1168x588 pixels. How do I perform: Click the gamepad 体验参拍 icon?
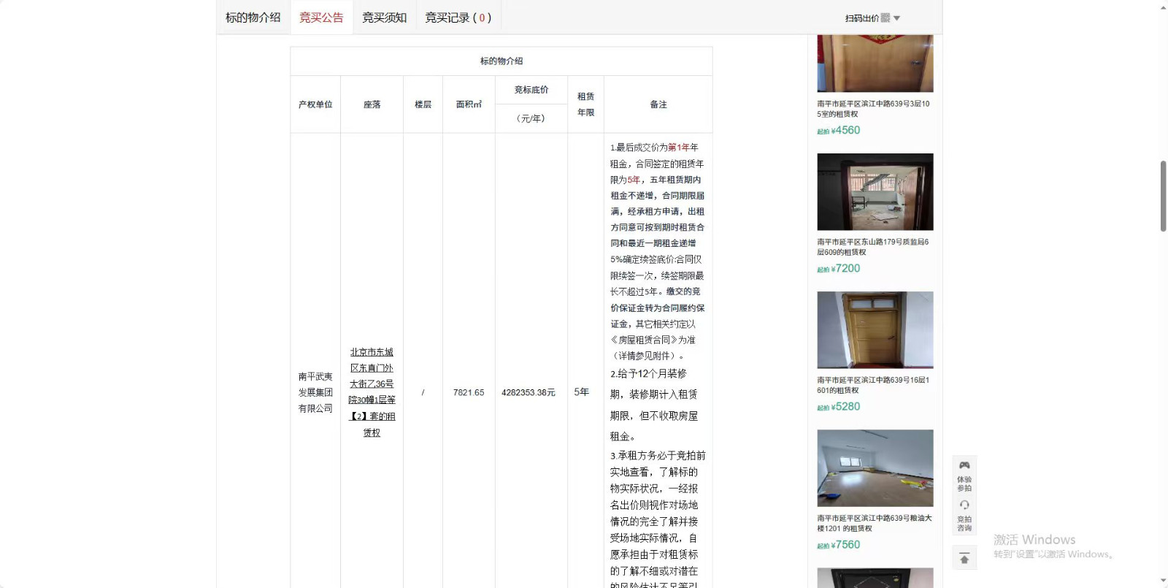pyautogui.click(x=964, y=466)
